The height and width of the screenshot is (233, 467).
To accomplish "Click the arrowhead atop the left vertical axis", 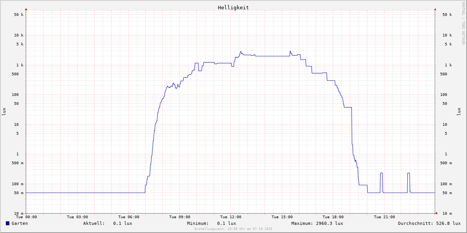I will pos(26,9).
